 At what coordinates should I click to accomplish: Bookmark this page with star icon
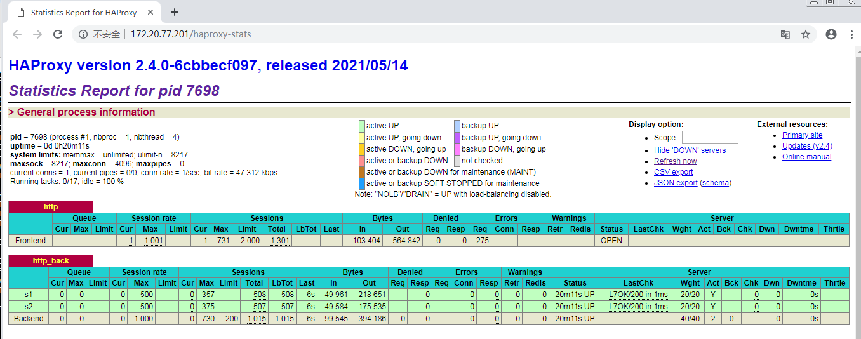pos(806,34)
